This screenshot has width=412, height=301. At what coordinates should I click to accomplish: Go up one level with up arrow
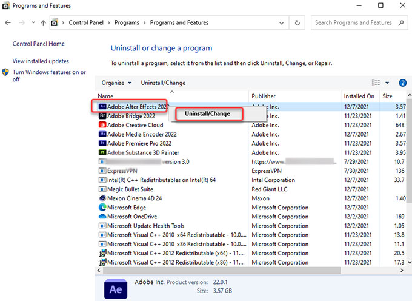pos(44,23)
